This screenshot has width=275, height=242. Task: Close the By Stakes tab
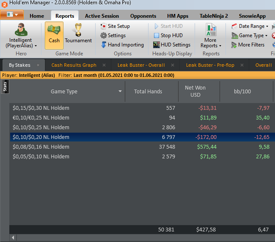tap(38, 65)
